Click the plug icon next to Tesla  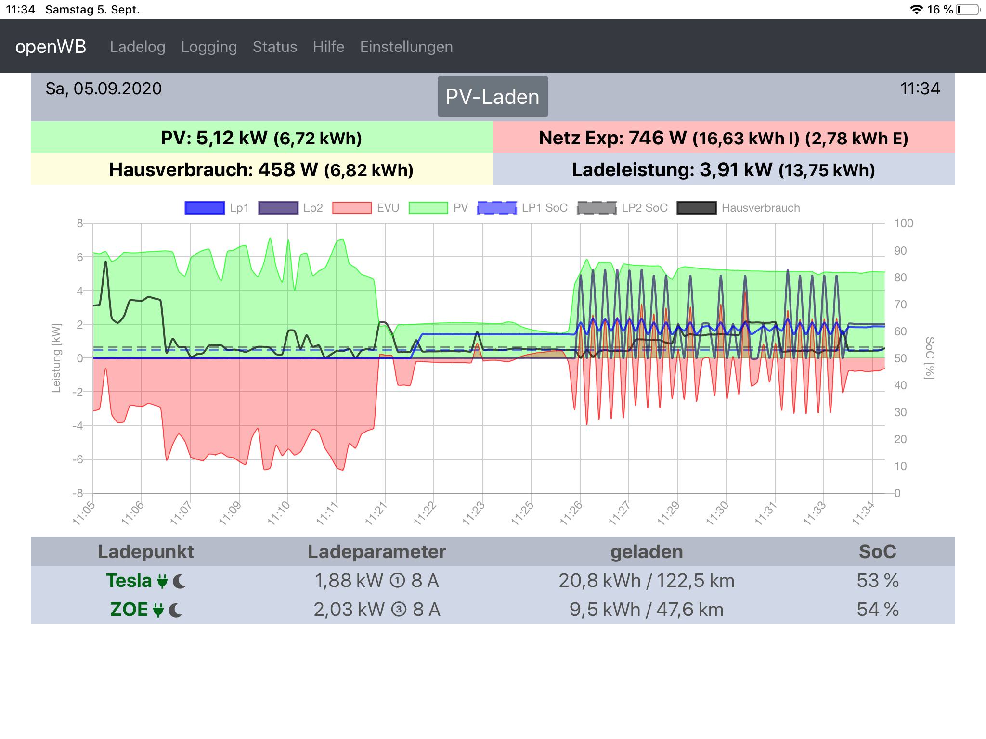coord(163,581)
